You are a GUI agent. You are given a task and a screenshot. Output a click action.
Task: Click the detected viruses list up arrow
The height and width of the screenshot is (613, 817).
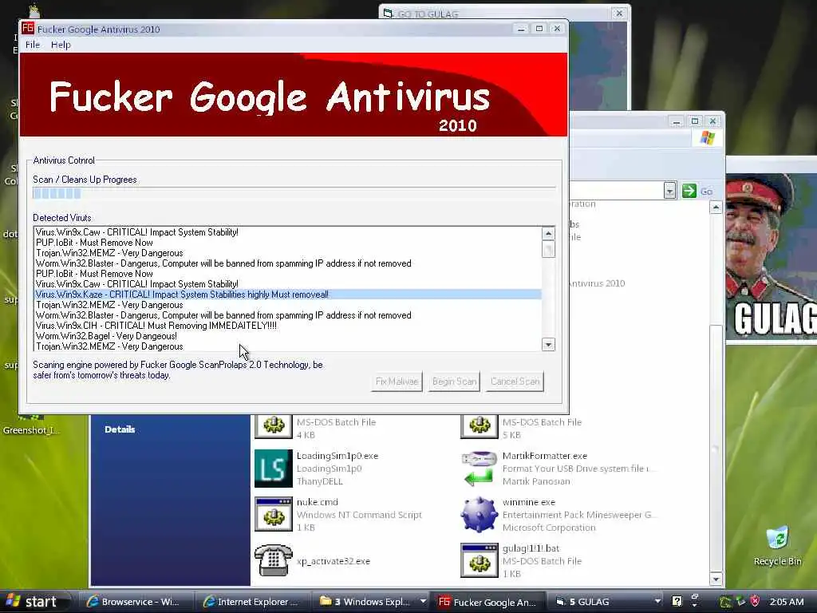click(548, 234)
